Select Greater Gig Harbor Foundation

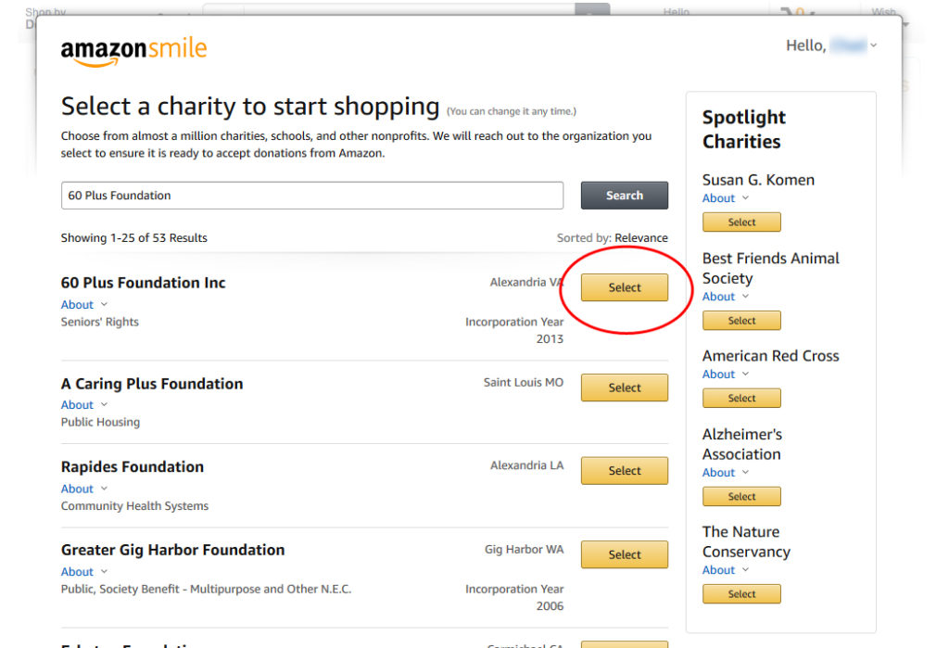(x=624, y=554)
